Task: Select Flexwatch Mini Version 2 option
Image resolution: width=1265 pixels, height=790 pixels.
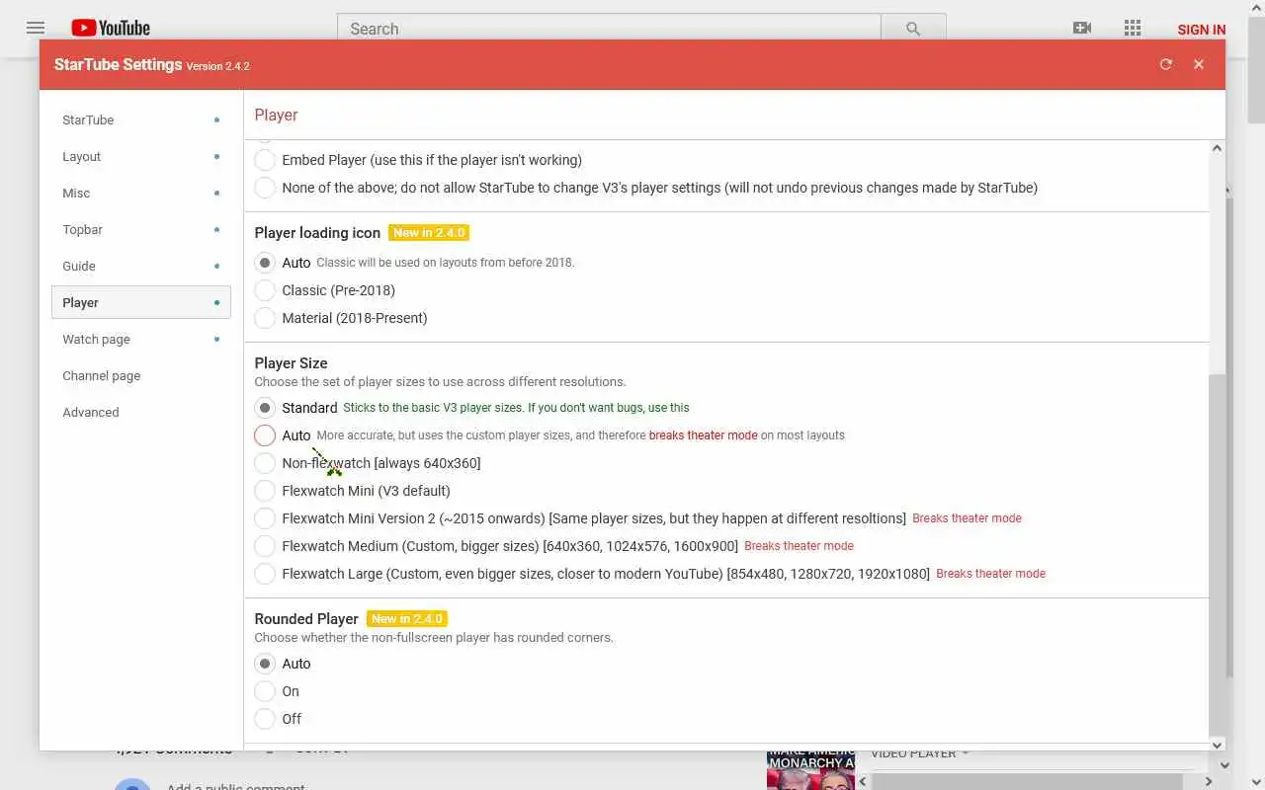Action: coord(265,518)
